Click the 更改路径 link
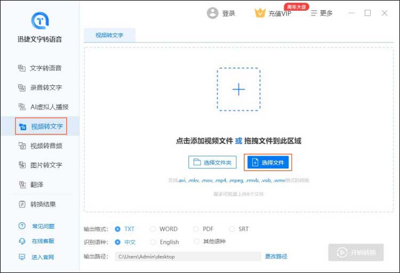 (276, 256)
